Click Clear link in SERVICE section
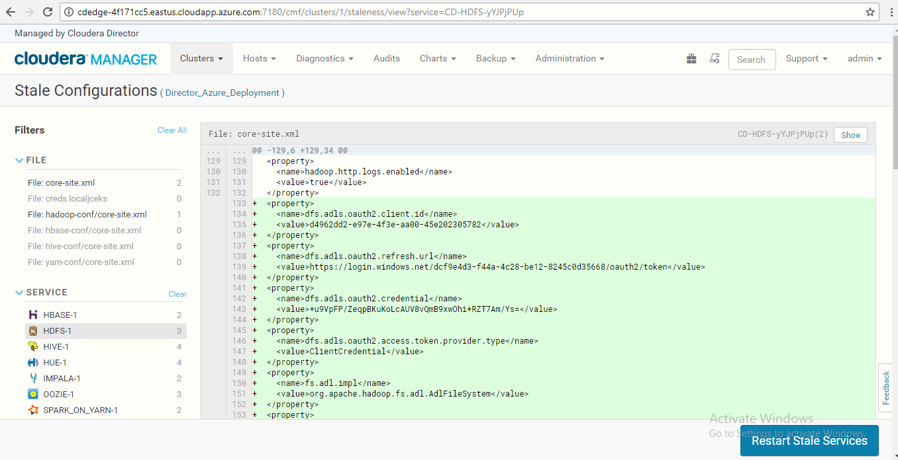Viewport: 898px width, 460px height. point(177,294)
